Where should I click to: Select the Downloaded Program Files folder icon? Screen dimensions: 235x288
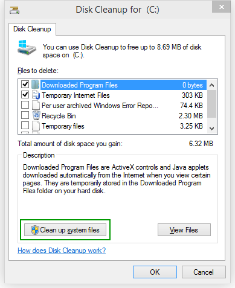(36, 85)
